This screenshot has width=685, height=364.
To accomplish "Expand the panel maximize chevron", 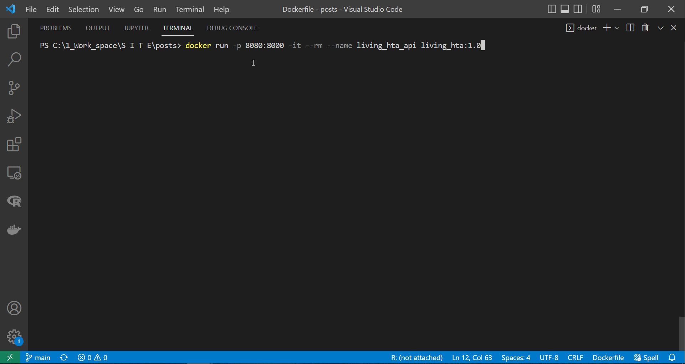I will click(x=661, y=28).
